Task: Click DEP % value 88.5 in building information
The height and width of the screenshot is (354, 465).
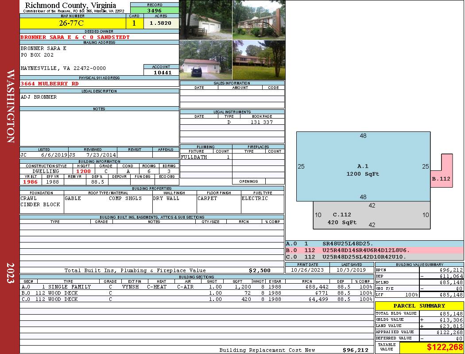Action: 98,182
